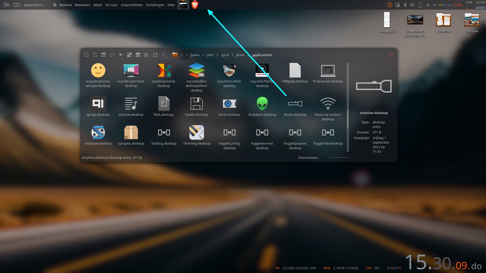Select Scrot.desktop camera icon
The width and height of the screenshot is (486, 273).
230,104
